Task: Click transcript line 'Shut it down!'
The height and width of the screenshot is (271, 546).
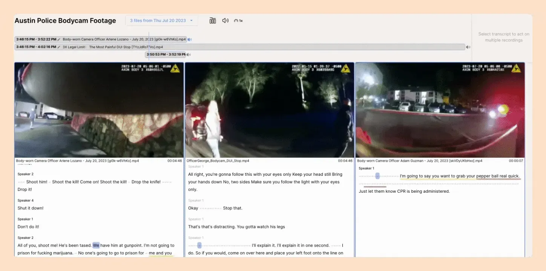Action: [x=31, y=208]
